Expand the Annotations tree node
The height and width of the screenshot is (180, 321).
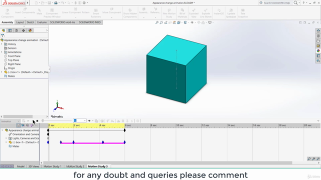click(2, 52)
